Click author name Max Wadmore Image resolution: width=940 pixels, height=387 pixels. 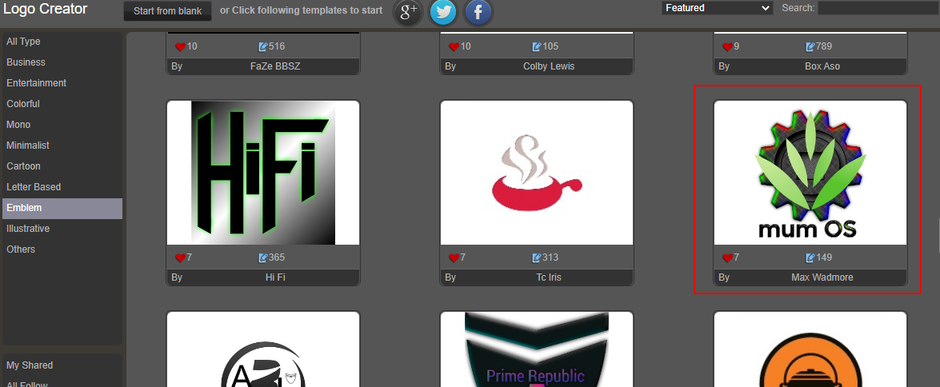822,277
